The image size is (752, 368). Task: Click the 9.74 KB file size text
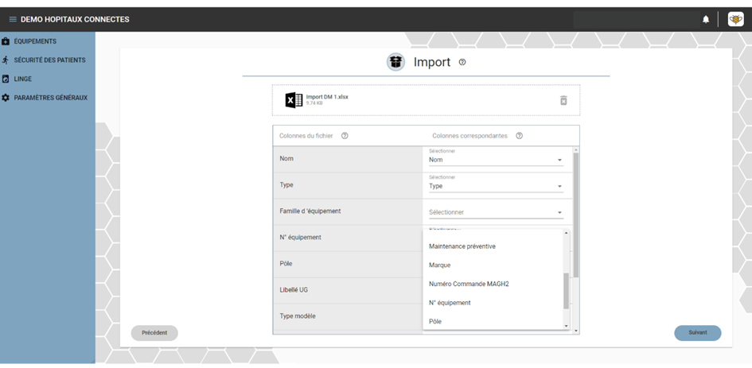tap(314, 103)
